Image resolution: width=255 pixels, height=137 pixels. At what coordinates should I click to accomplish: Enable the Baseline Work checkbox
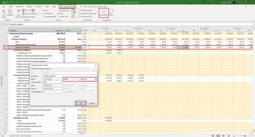(x=58, y=10)
